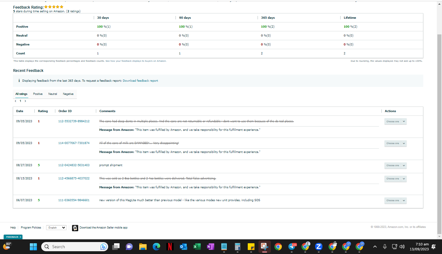Open Choose one dropdown for order 114-0077067-7301874
442x254 pixels.
pyautogui.click(x=395, y=143)
